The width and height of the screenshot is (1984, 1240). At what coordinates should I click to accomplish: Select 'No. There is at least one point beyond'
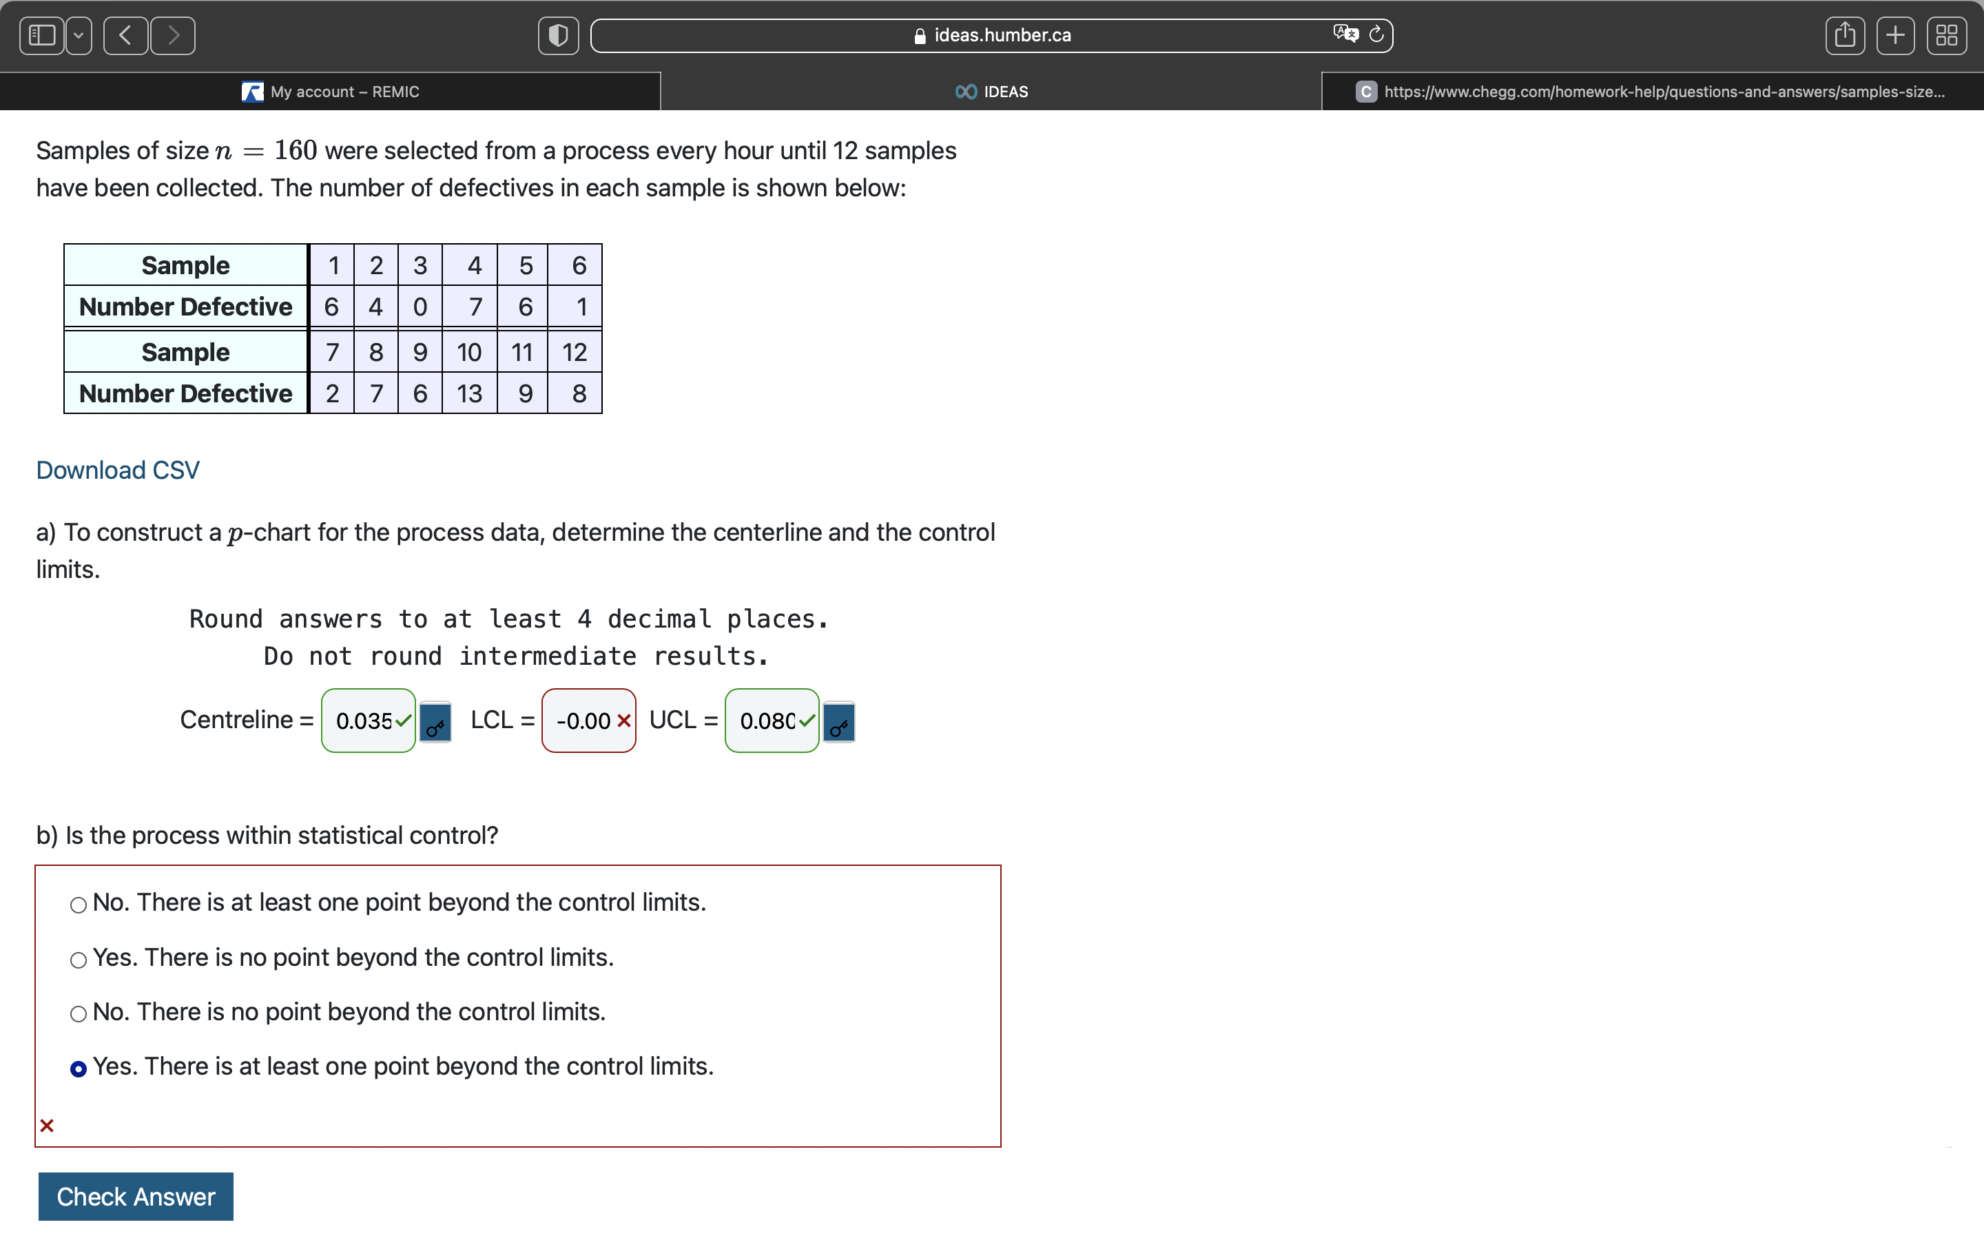pos(79,905)
